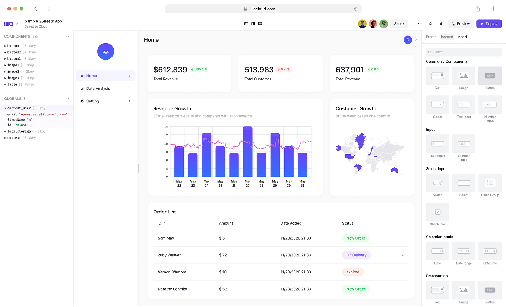
Task: Pick the Radio Group component icon
Action: pyautogui.click(x=490, y=183)
